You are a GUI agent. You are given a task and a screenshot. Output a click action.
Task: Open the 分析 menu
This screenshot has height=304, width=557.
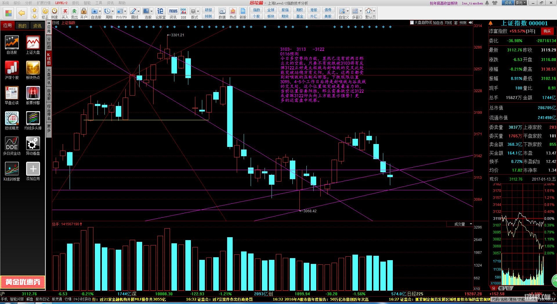pyautogui.click(x=28, y=3)
